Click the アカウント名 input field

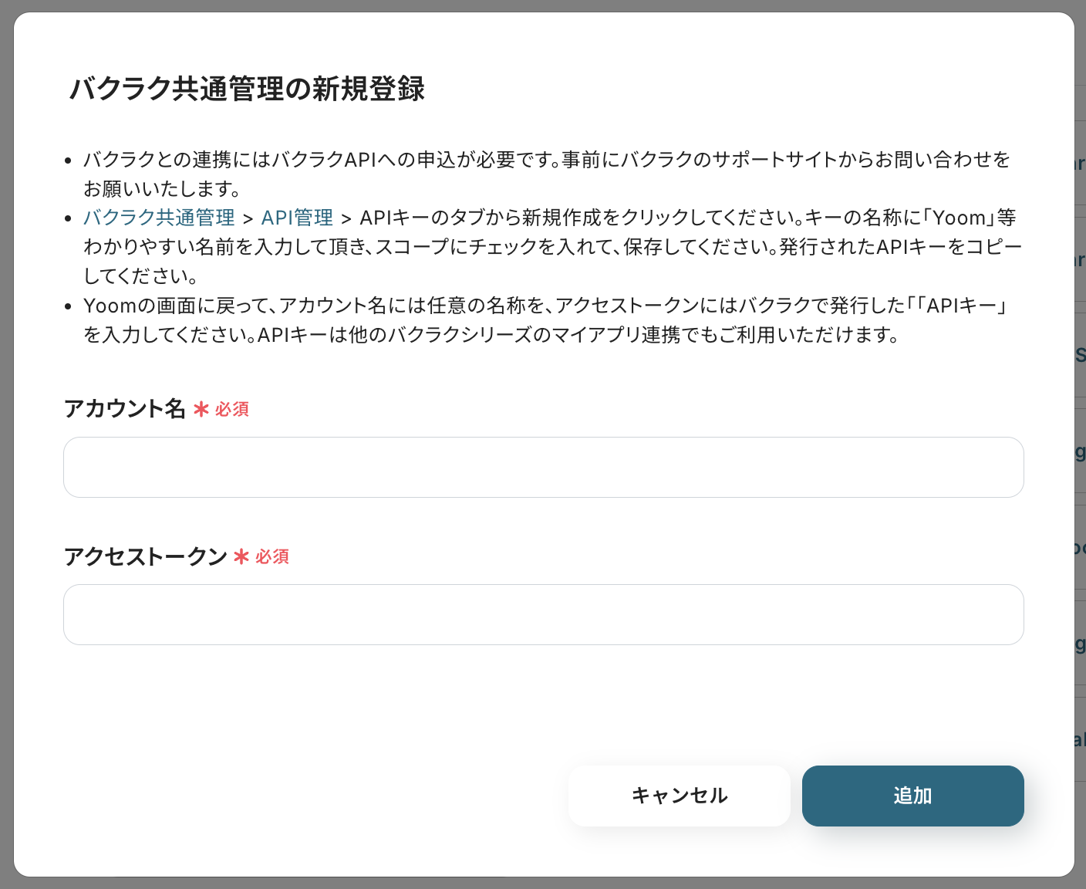tap(543, 467)
